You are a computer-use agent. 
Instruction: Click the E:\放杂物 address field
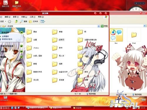point(50,26)
